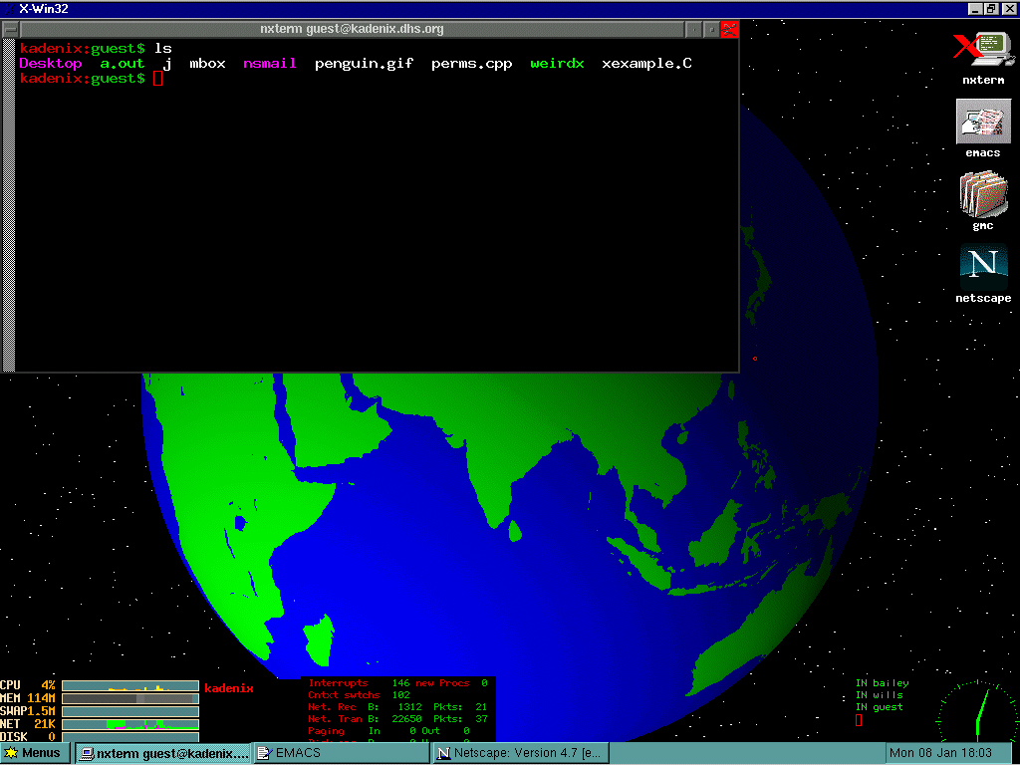Click the Cntxt swtchs statistics line
This screenshot has width=1020, height=765.
[359, 694]
